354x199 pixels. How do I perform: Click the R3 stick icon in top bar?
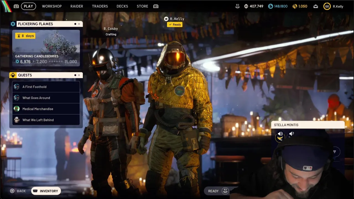coord(237,6)
